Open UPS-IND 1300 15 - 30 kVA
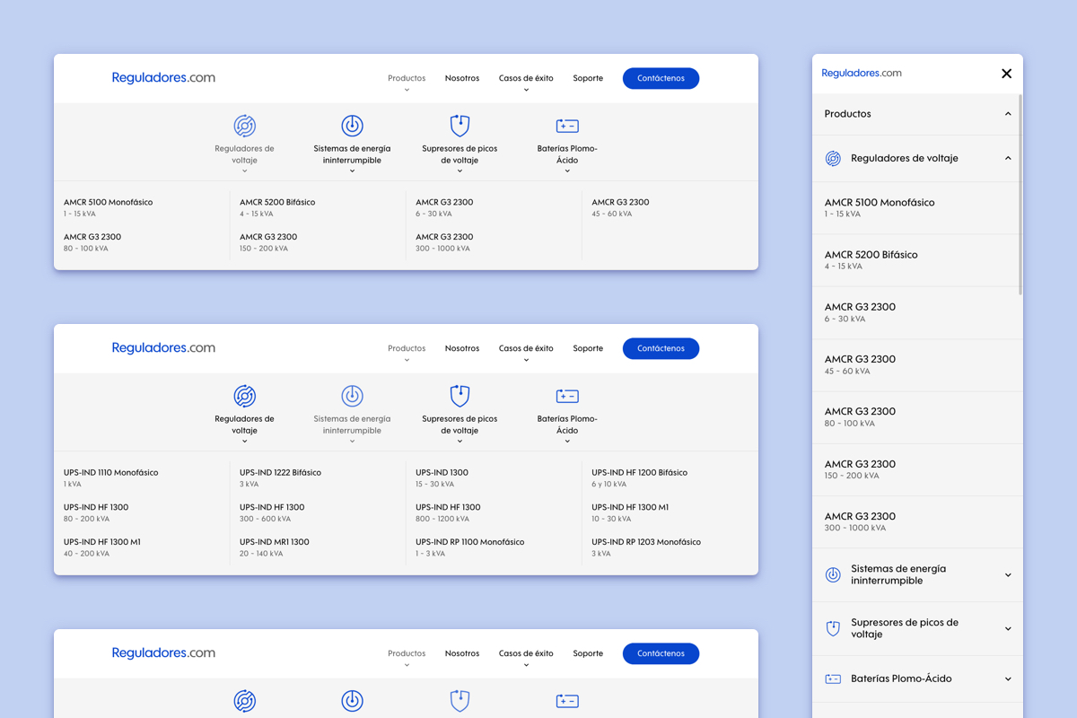Viewport: 1077px width, 718px height. click(442, 477)
